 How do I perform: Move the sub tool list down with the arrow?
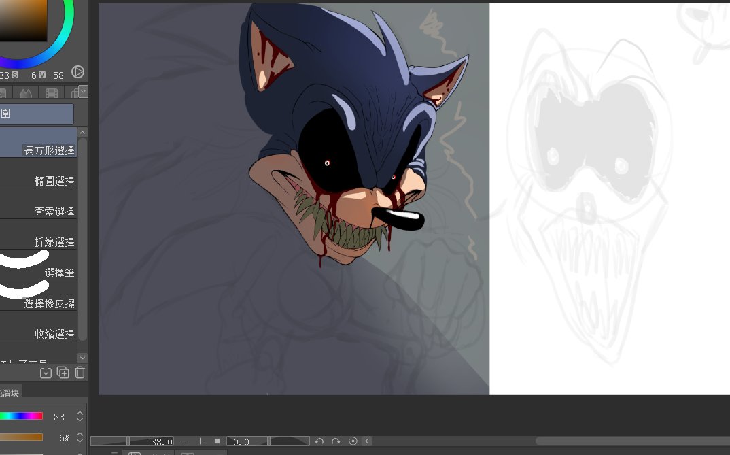pos(82,358)
